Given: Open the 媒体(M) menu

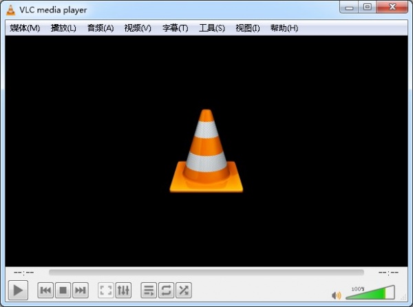Looking at the screenshot, I should pos(25,28).
